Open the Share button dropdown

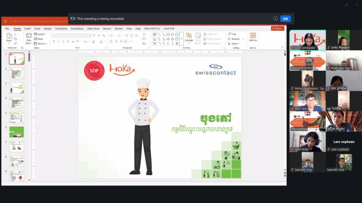pos(278,29)
